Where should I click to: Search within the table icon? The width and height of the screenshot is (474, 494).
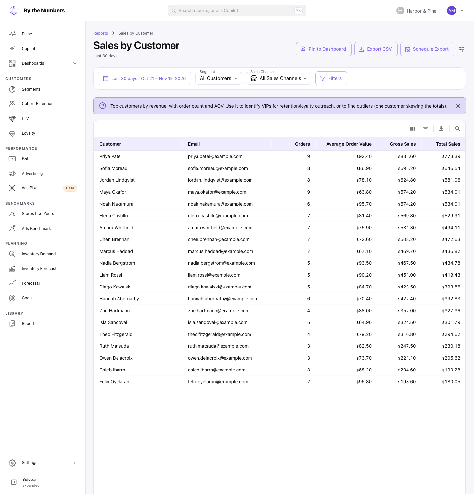(457, 129)
